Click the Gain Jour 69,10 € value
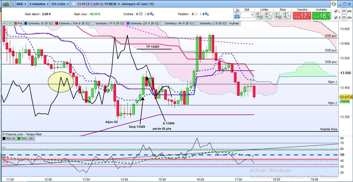The width and height of the screenshot is (353, 182). (95, 14)
